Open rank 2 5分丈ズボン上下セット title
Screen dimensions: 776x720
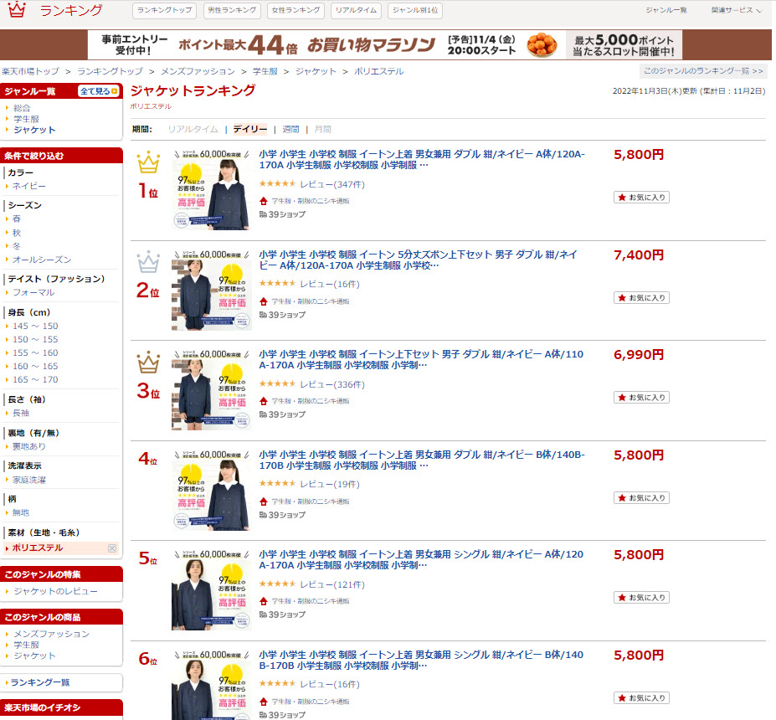coord(418,260)
